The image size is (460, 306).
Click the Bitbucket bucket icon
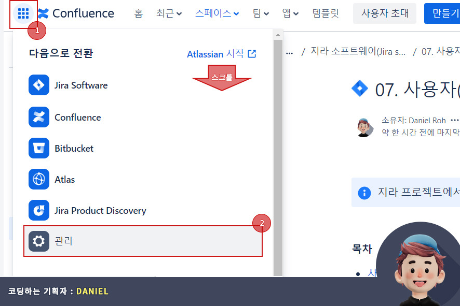point(39,148)
